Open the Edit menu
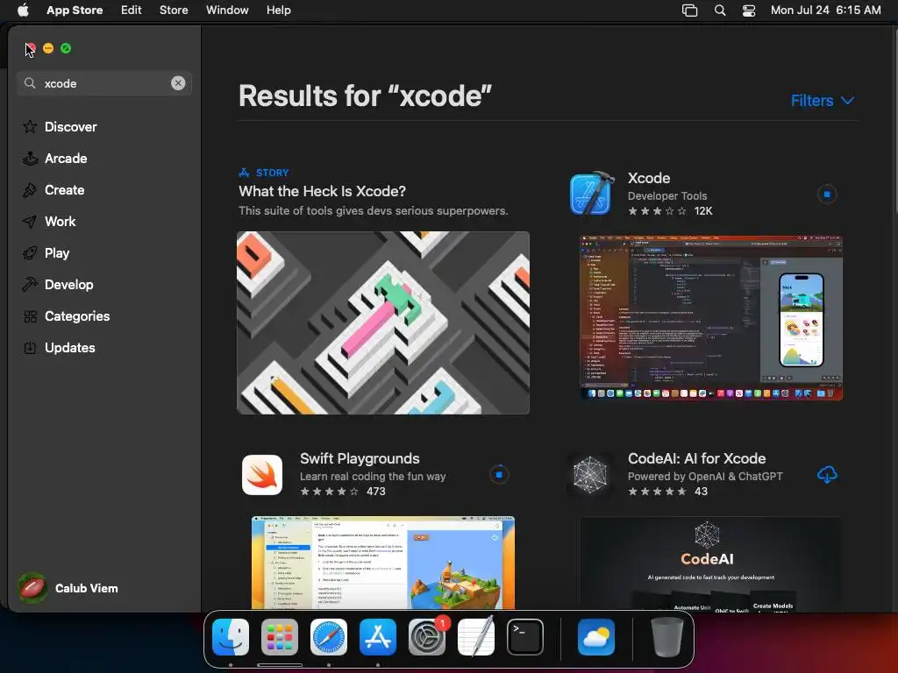The image size is (898, 673). (x=132, y=10)
